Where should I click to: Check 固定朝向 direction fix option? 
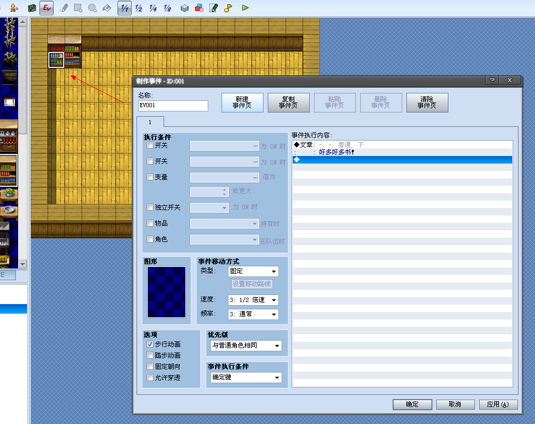150,366
